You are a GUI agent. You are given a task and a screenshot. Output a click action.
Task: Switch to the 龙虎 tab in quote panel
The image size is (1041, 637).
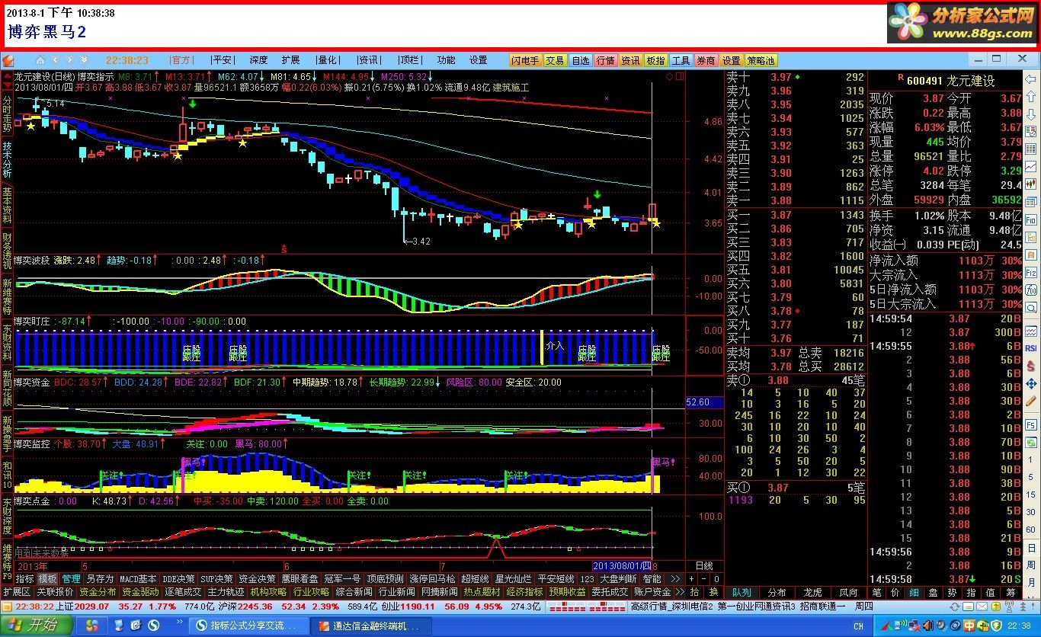click(813, 592)
